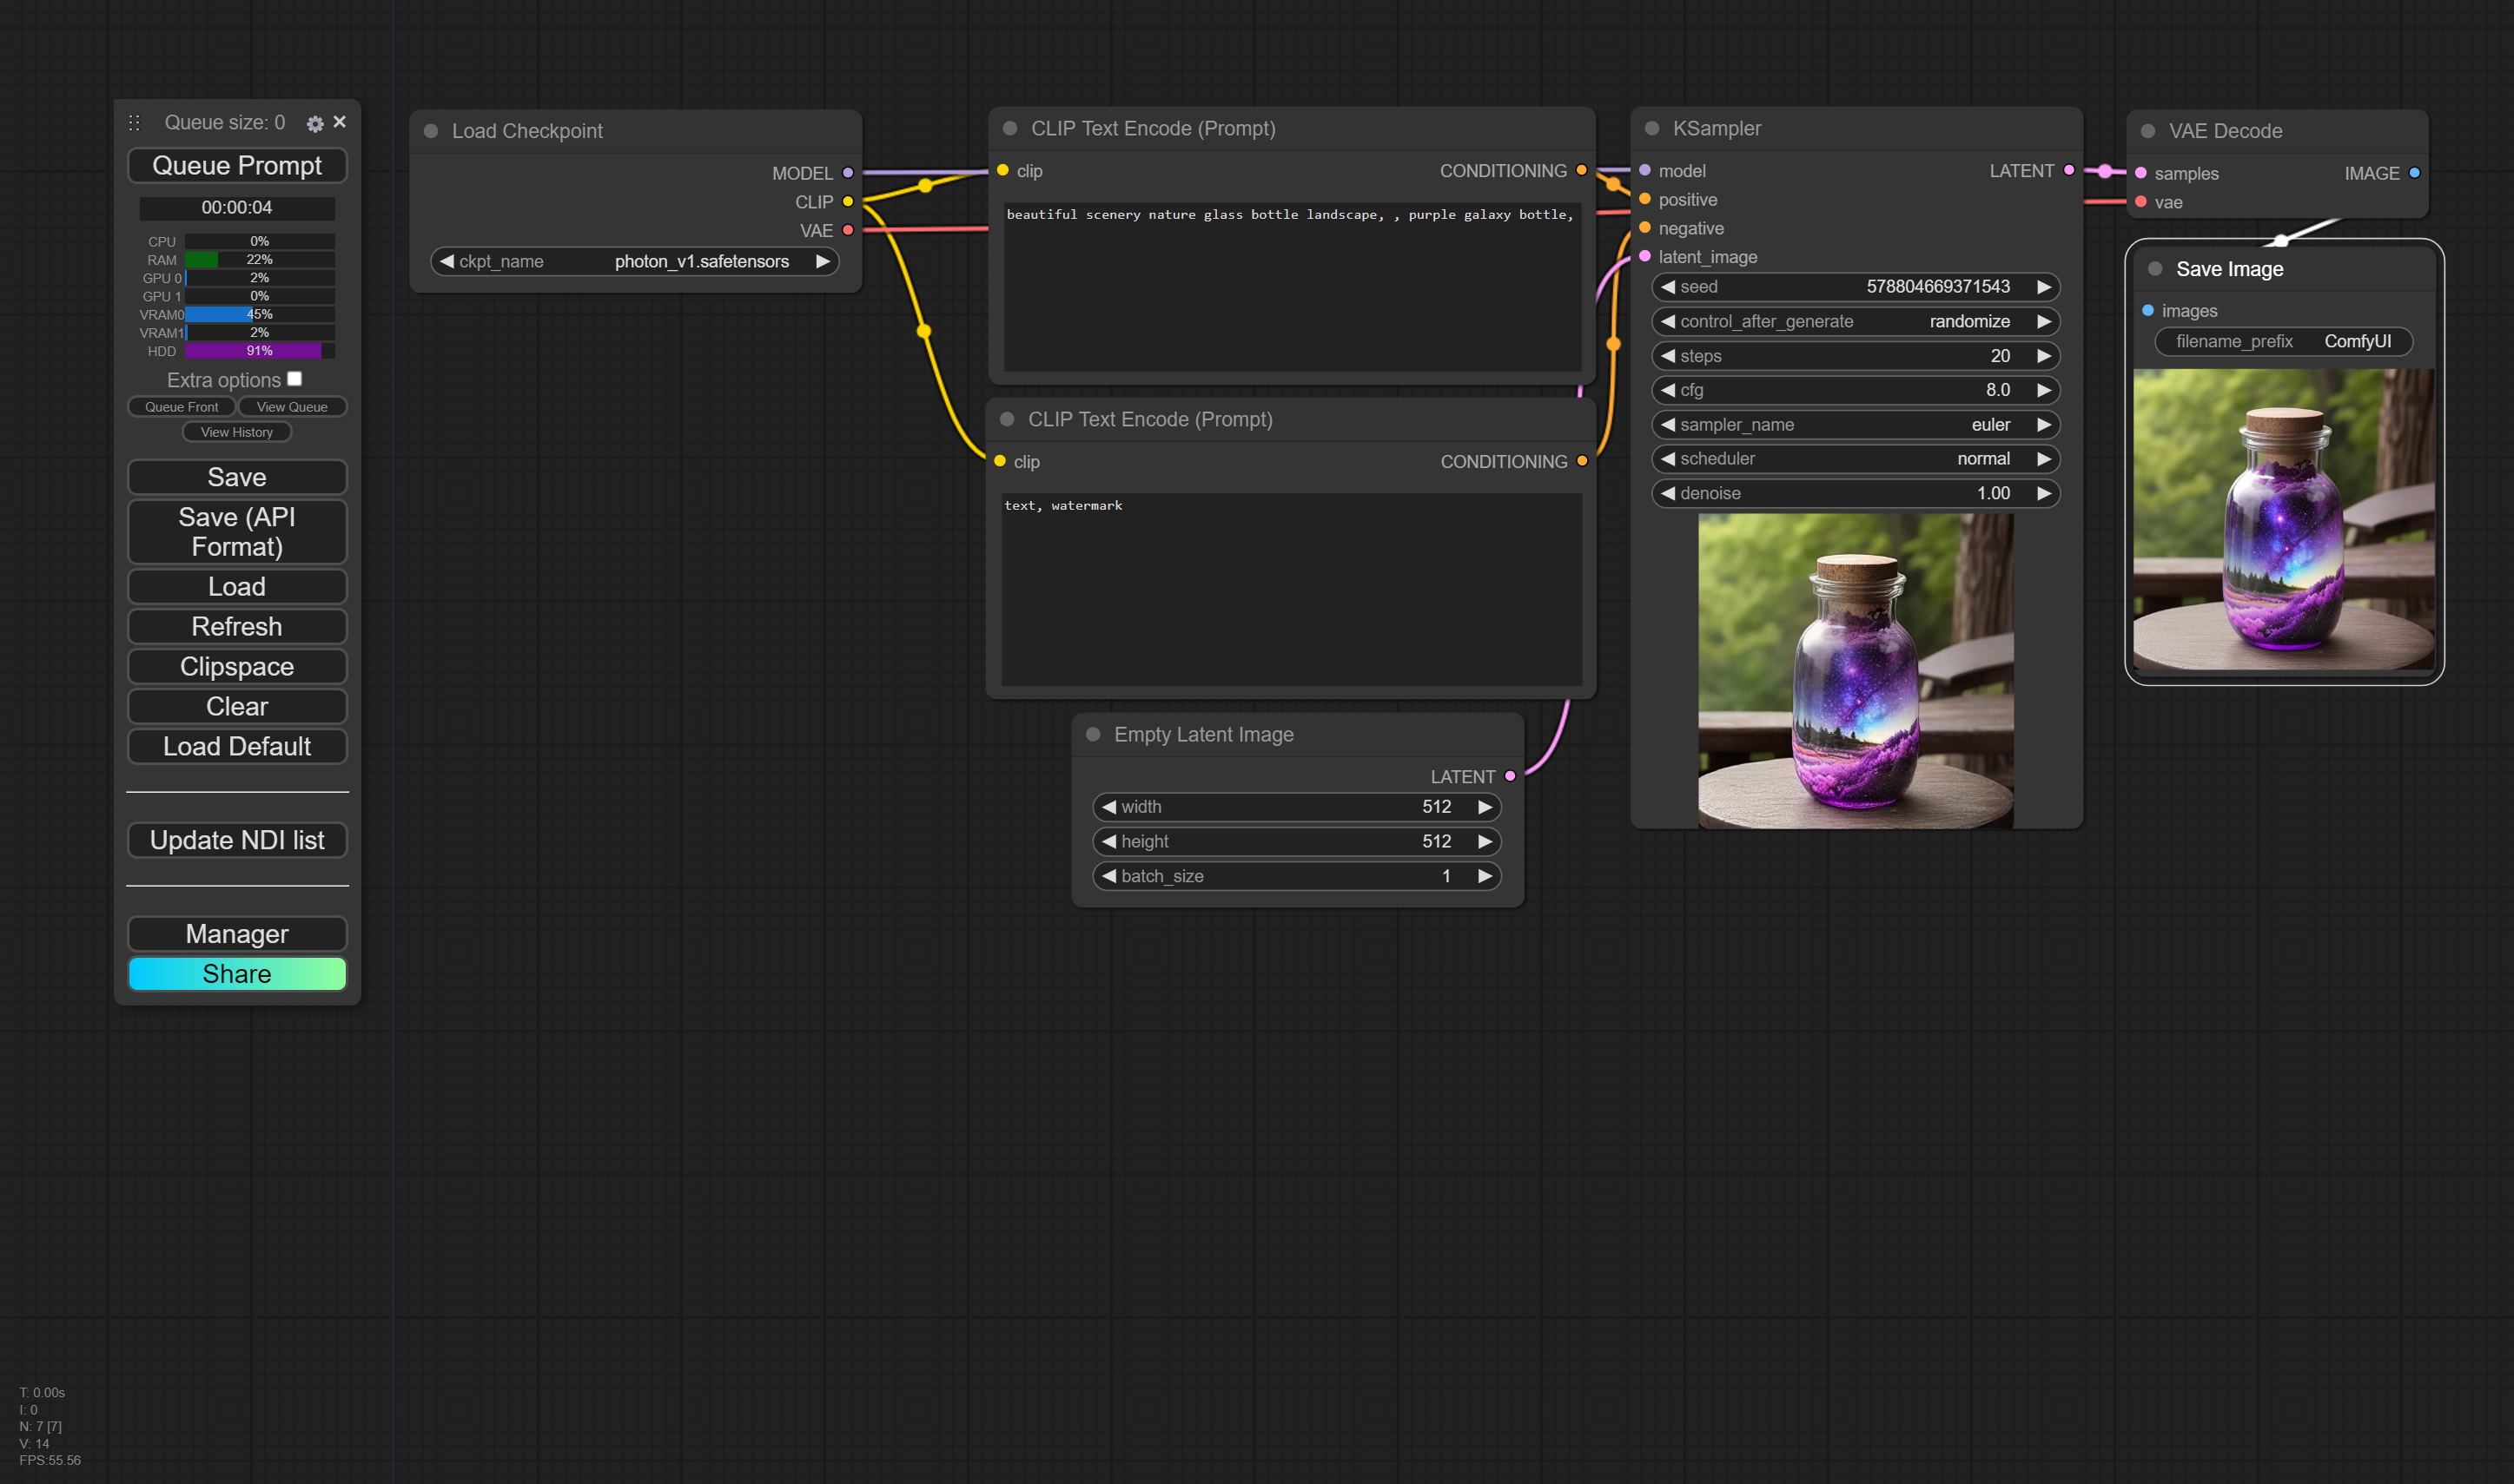Open View History panel
Image resolution: width=2514 pixels, height=1484 pixels.
click(236, 432)
